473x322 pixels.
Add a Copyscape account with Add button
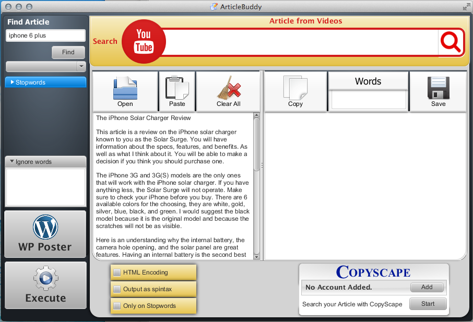pos(427,287)
